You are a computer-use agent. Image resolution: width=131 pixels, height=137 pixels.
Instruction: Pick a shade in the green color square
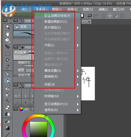coord(38,129)
